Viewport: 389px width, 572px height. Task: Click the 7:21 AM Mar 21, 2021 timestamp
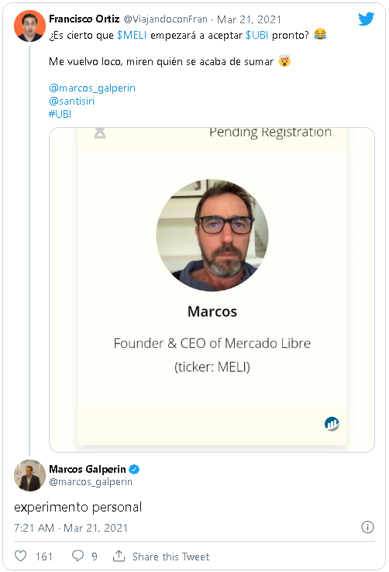[71, 528]
